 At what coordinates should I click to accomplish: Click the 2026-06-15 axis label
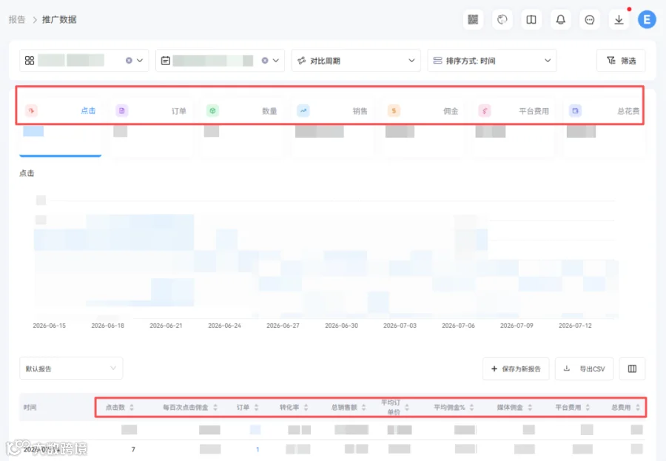(50, 326)
